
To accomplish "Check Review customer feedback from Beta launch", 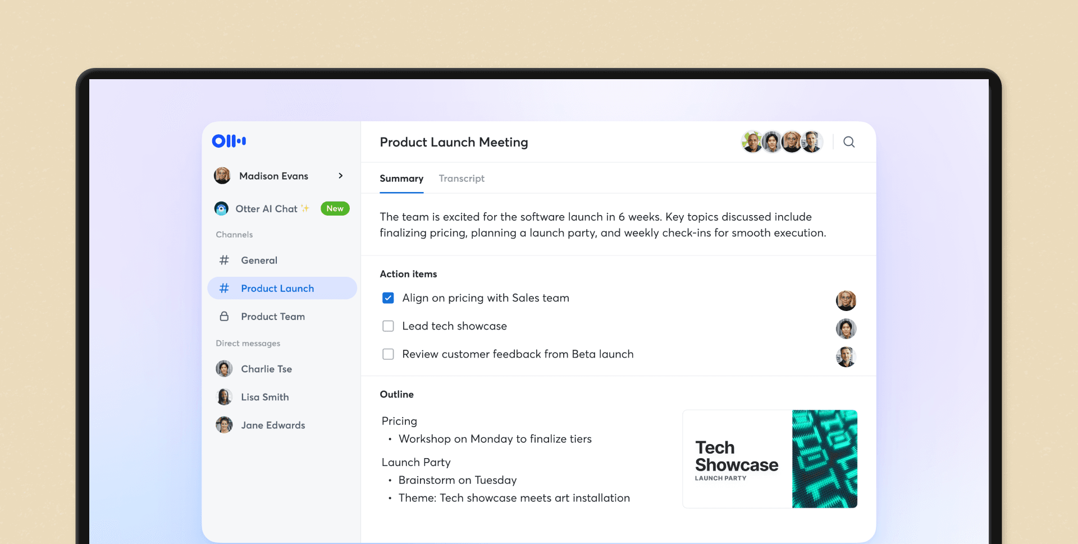I will click(388, 354).
